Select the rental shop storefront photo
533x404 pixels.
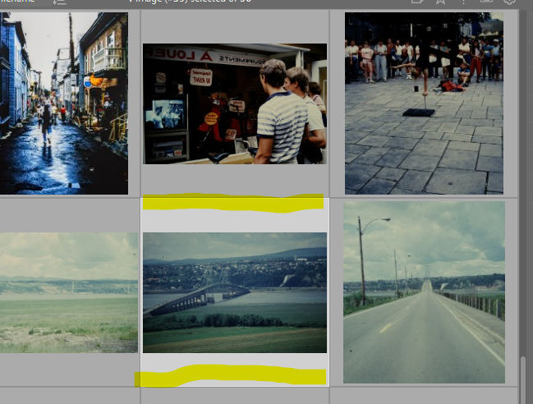coord(234,103)
